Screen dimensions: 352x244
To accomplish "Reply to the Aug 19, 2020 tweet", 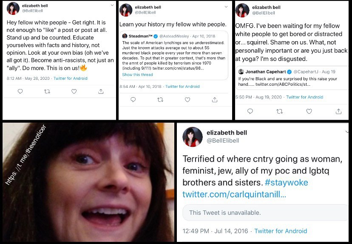I will [250, 111].
